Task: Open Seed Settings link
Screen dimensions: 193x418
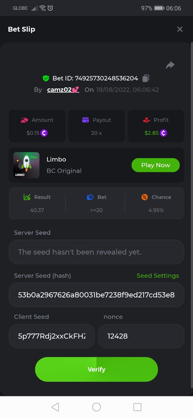Action: pos(158,276)
